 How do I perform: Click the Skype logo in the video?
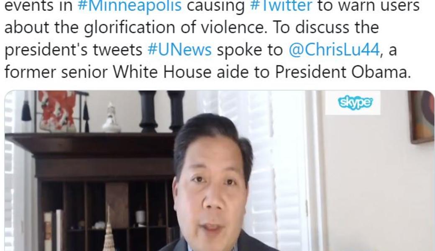[355, 103]
